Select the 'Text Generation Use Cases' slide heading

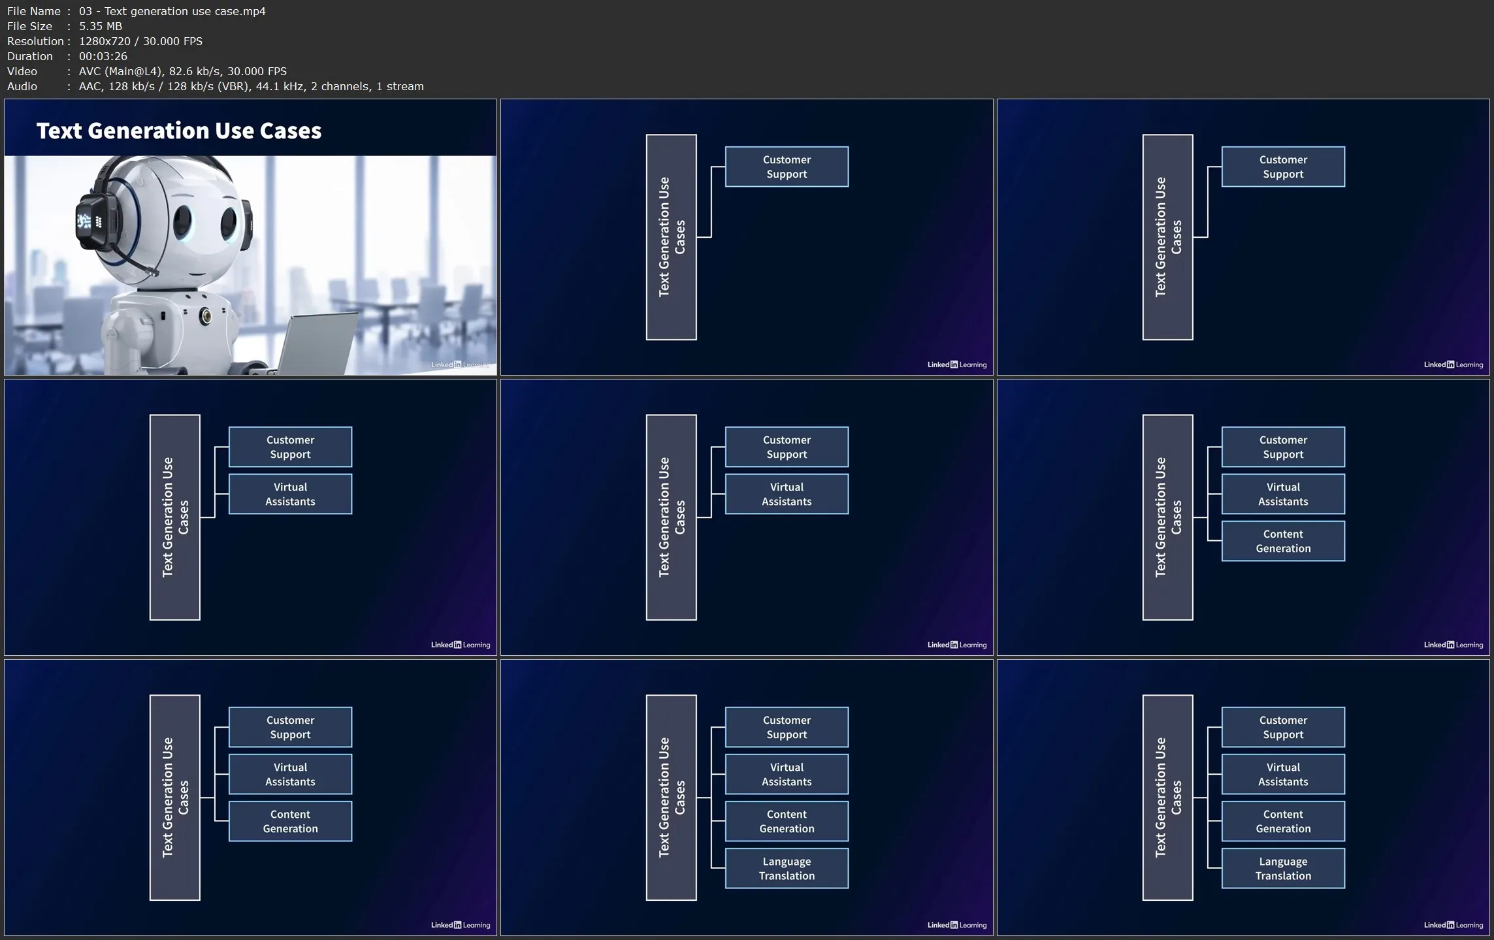[179, 131]
